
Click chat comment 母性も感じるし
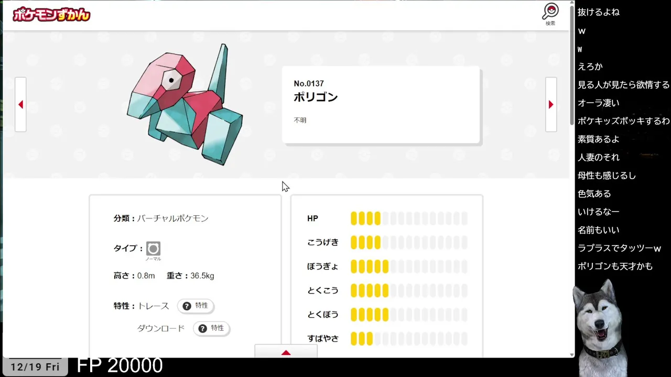[607, 175]
